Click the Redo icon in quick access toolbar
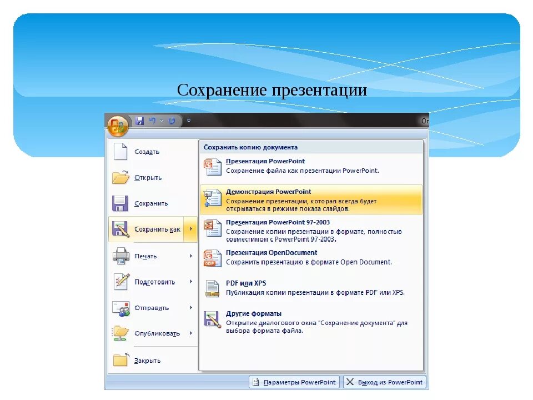Screen dimensions: 533x400 [172, 121]
